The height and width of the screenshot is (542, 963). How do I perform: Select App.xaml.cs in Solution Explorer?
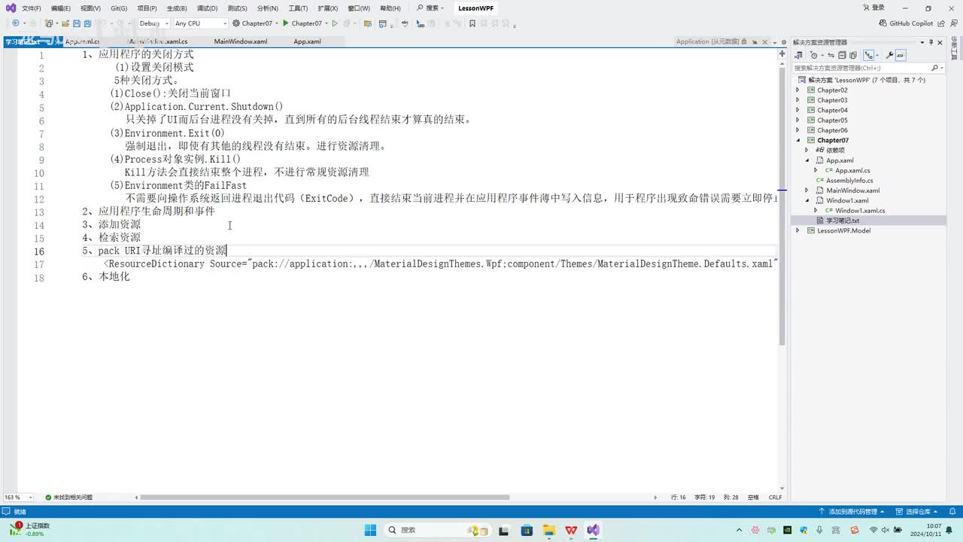852,171
